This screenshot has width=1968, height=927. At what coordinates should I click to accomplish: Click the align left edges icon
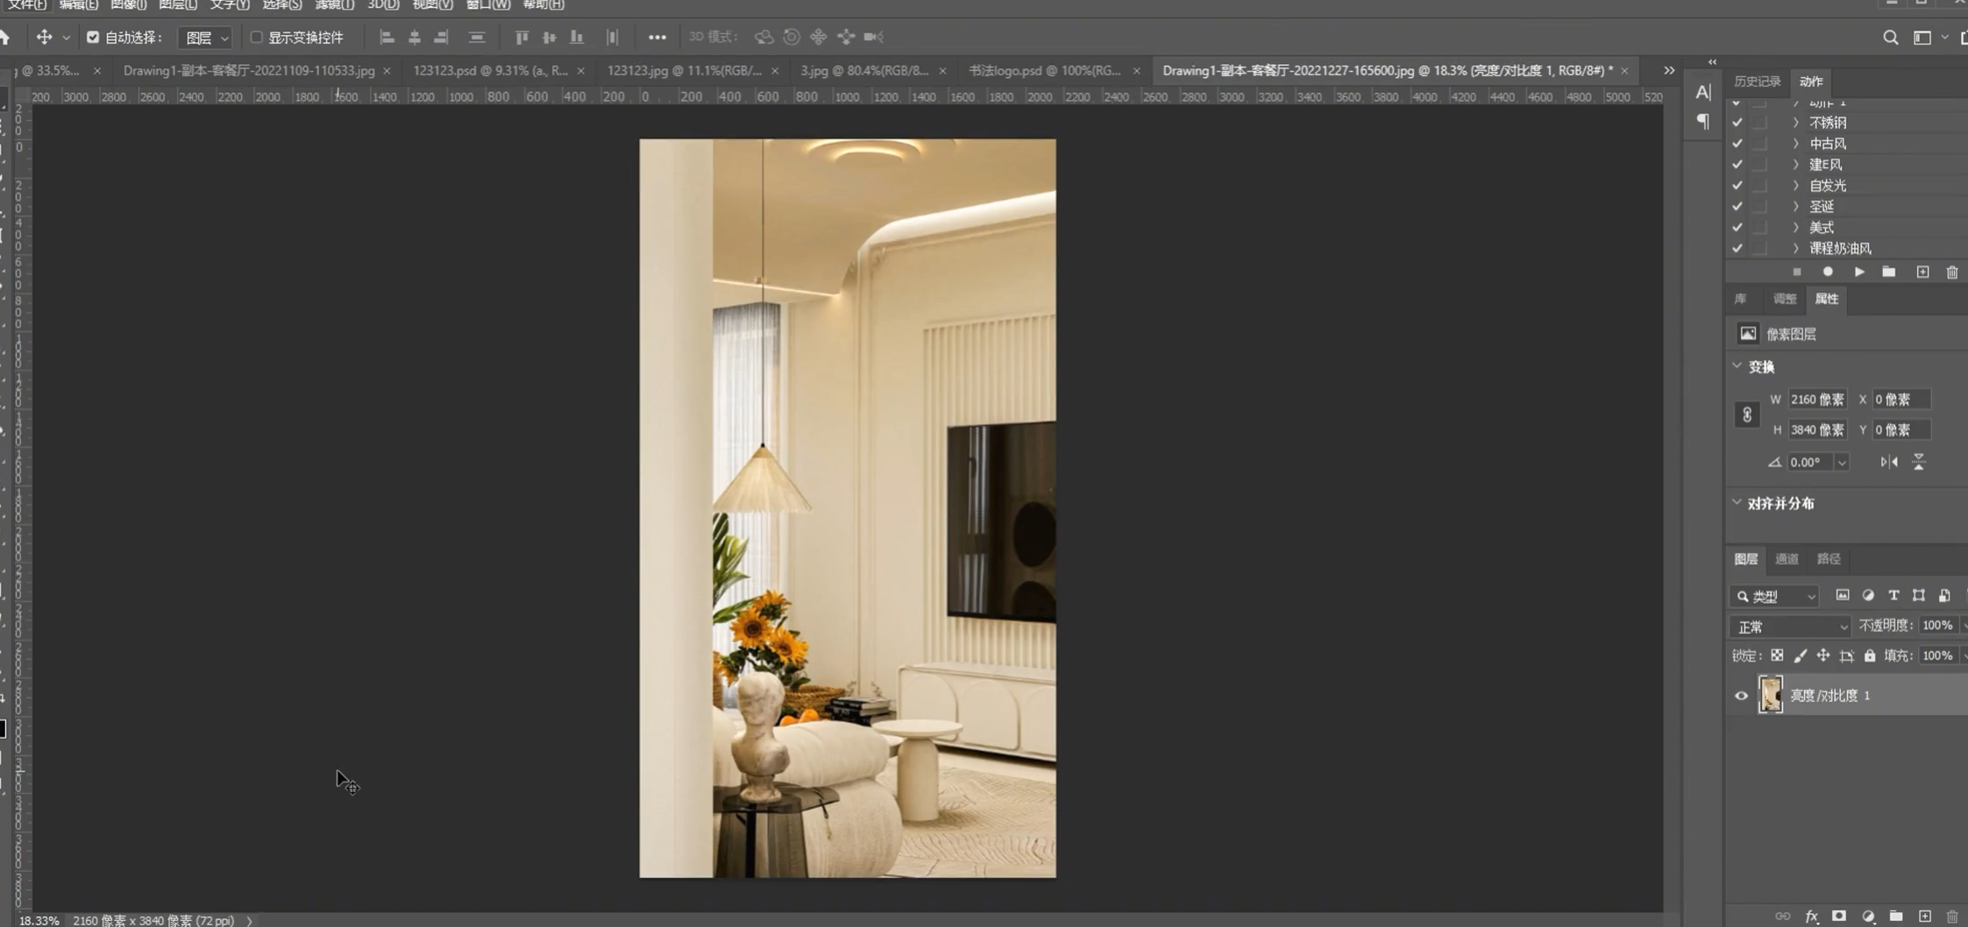pyautogui.click(x=387, y=37)
